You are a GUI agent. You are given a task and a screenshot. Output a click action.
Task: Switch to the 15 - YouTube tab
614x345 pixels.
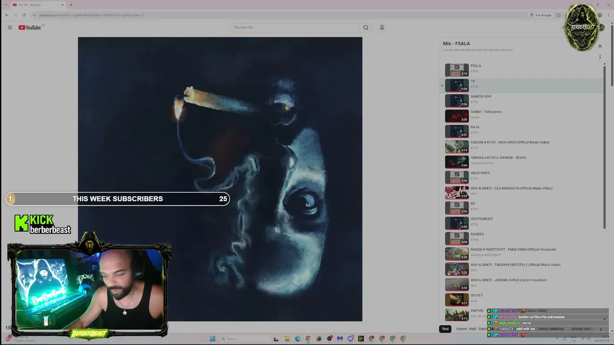click(38, 5)
